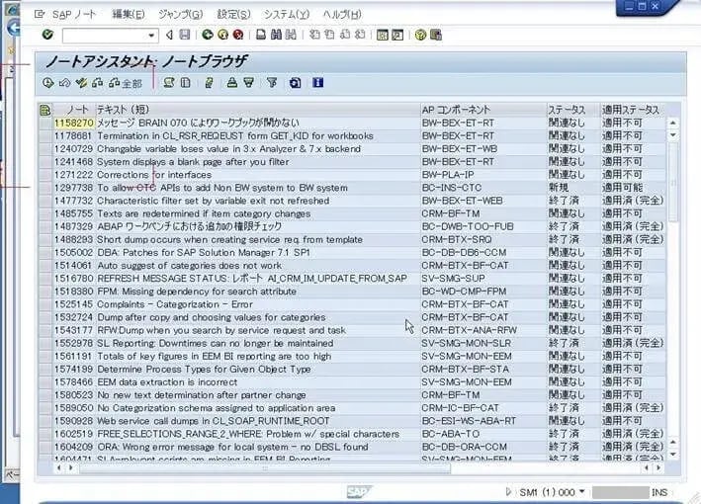Click the note download icon without label
The height and width of the screenshot is (504, 701).
point(98,83)
